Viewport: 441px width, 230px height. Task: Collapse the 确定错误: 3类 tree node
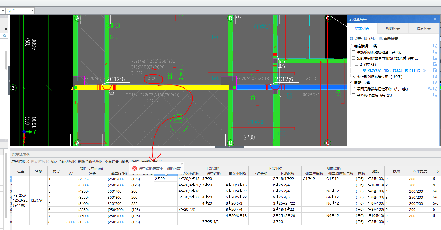(x=350, y=46)
